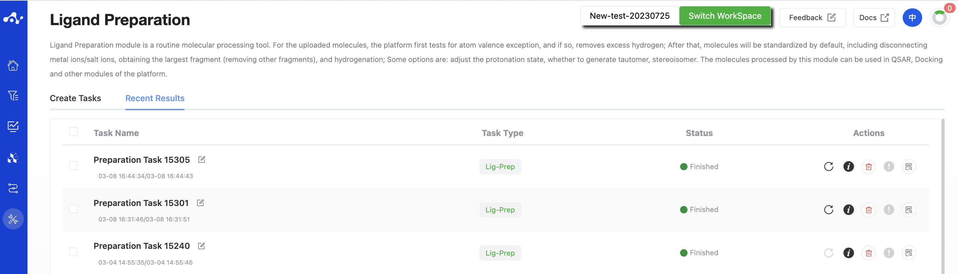Click the rerun icon for Task 15305
The height and width of the screenshot is (274, 958).
click(829, 166)
